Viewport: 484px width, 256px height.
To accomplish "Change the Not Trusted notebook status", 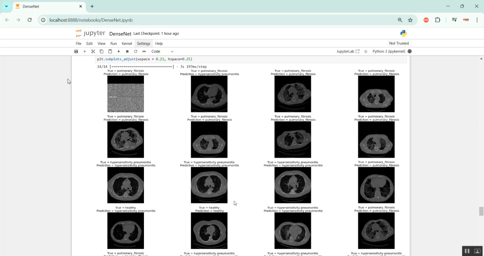I will point(399,43).
